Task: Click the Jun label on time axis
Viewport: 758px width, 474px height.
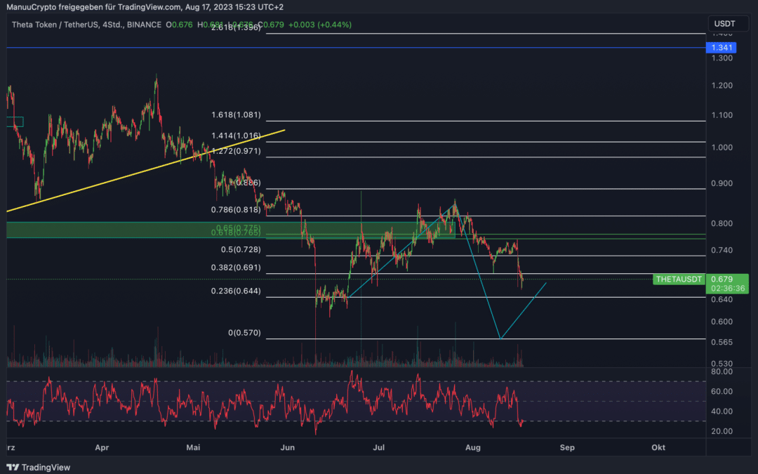Action: 288,447
